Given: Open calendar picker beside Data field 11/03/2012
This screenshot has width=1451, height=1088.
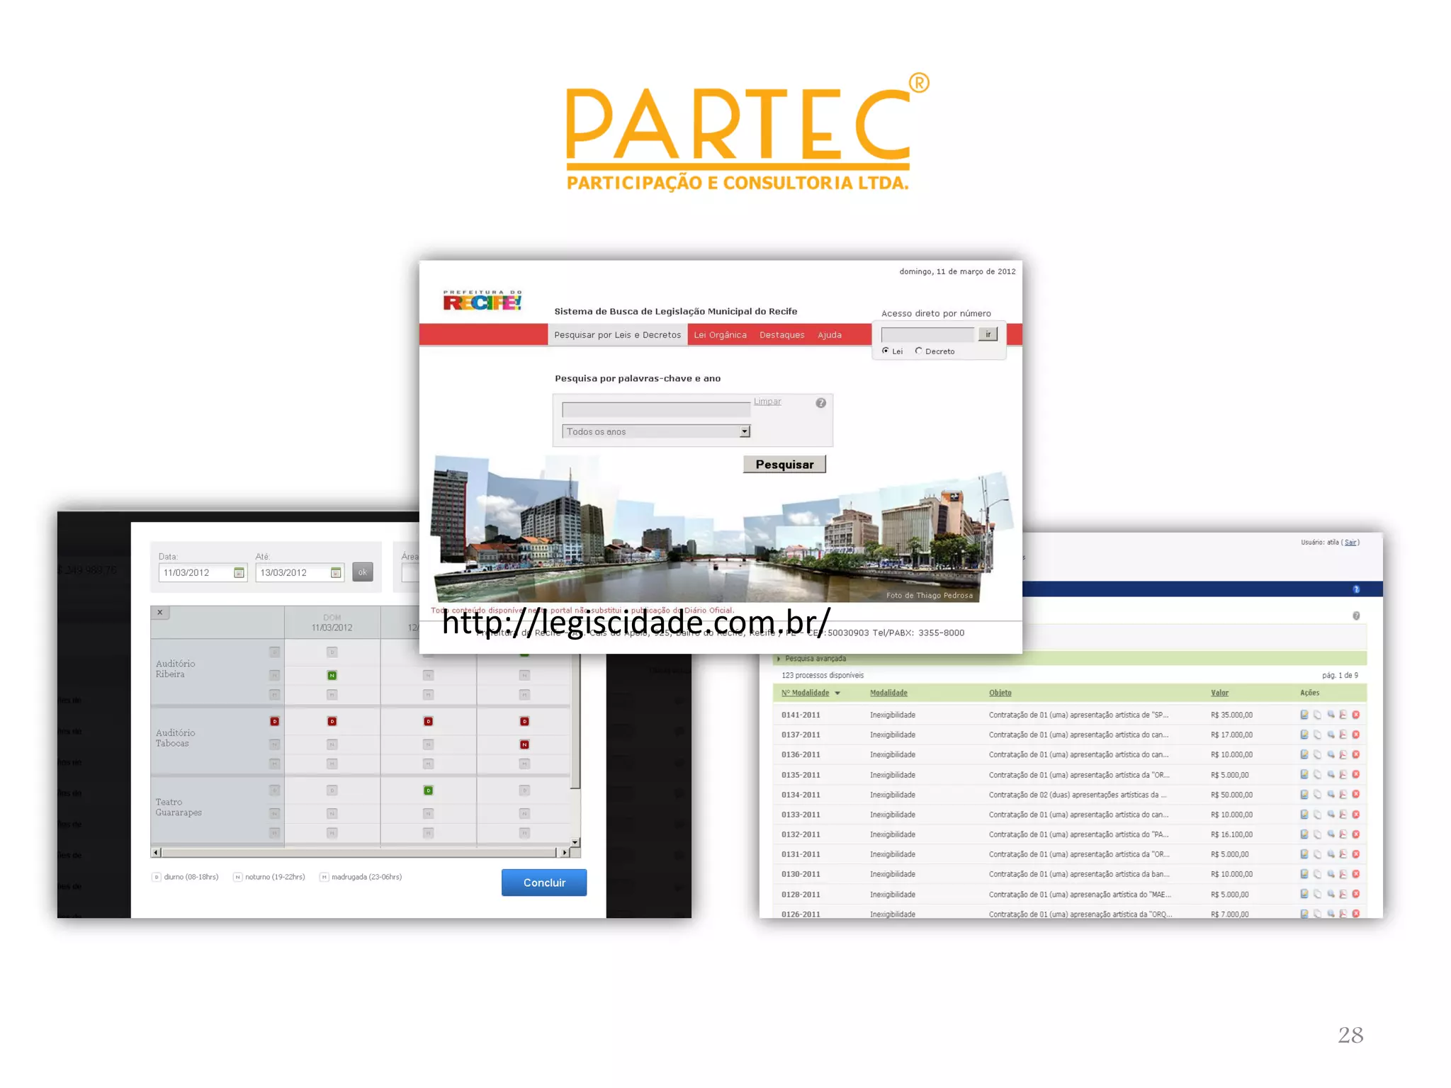Looking at the screenshot, I should coord(239,572).
